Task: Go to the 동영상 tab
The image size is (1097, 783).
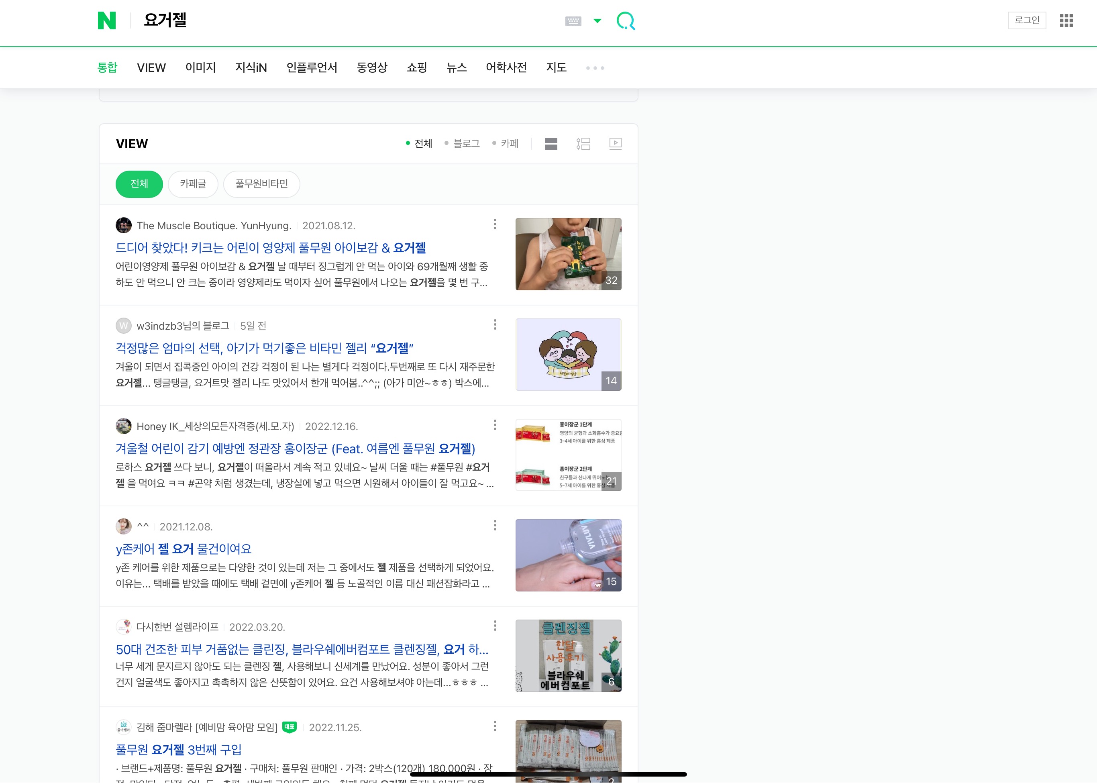Action: pyautogui.click(x=372, y=67)
